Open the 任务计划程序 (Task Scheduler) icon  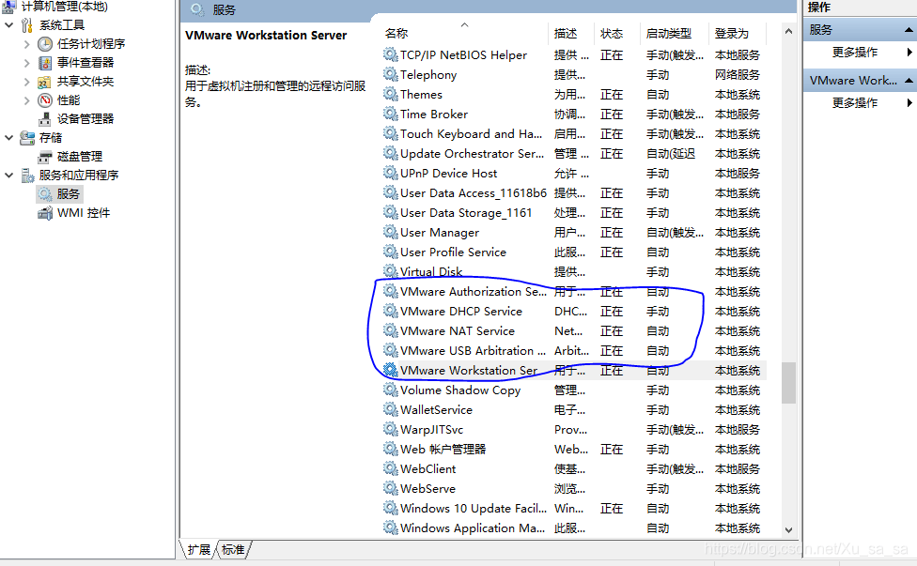pos(46,42)
